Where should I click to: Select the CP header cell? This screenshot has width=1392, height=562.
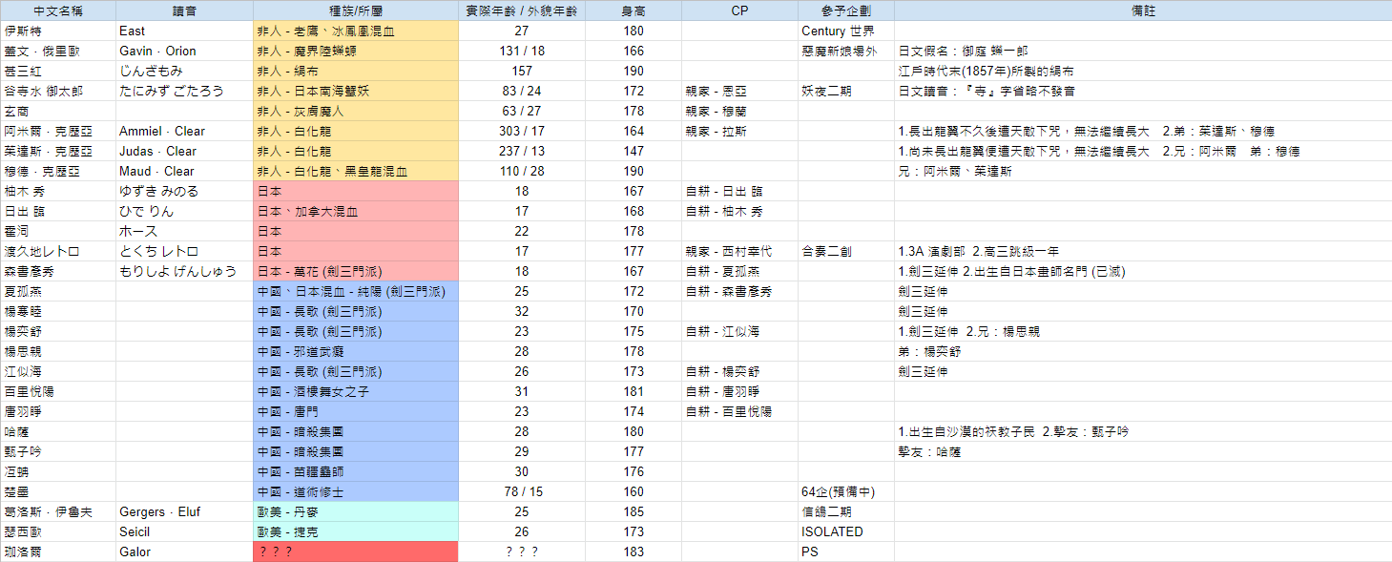(739, 11)
